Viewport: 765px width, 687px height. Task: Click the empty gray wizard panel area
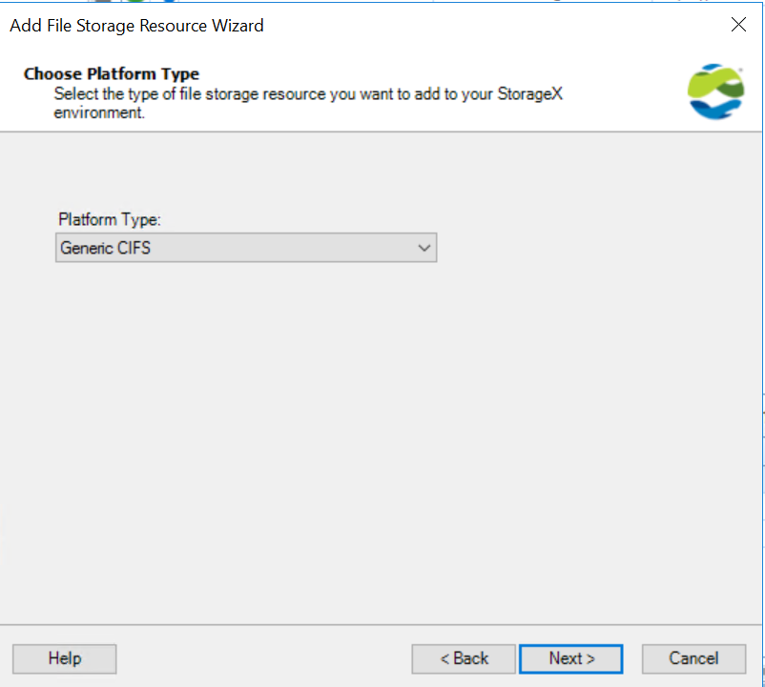coord(381,438)
